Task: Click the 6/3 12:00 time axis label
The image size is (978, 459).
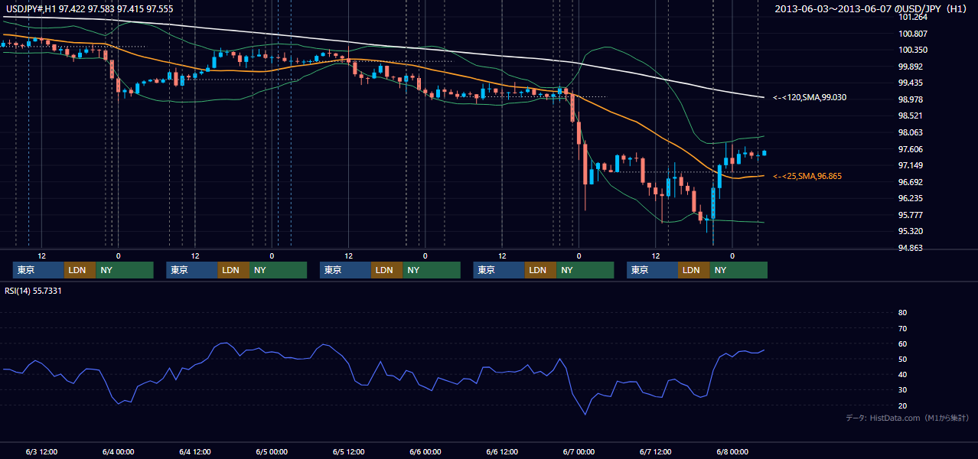Action: click(42, 451)
